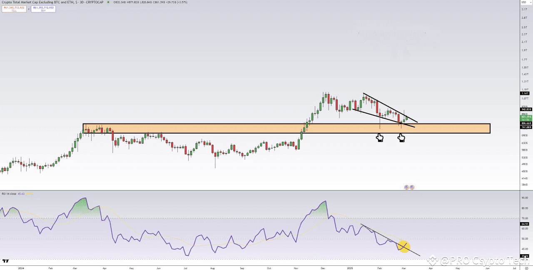
Task: Open symbol details for Crypto Total Market Cap
Action: click(33, 2)
